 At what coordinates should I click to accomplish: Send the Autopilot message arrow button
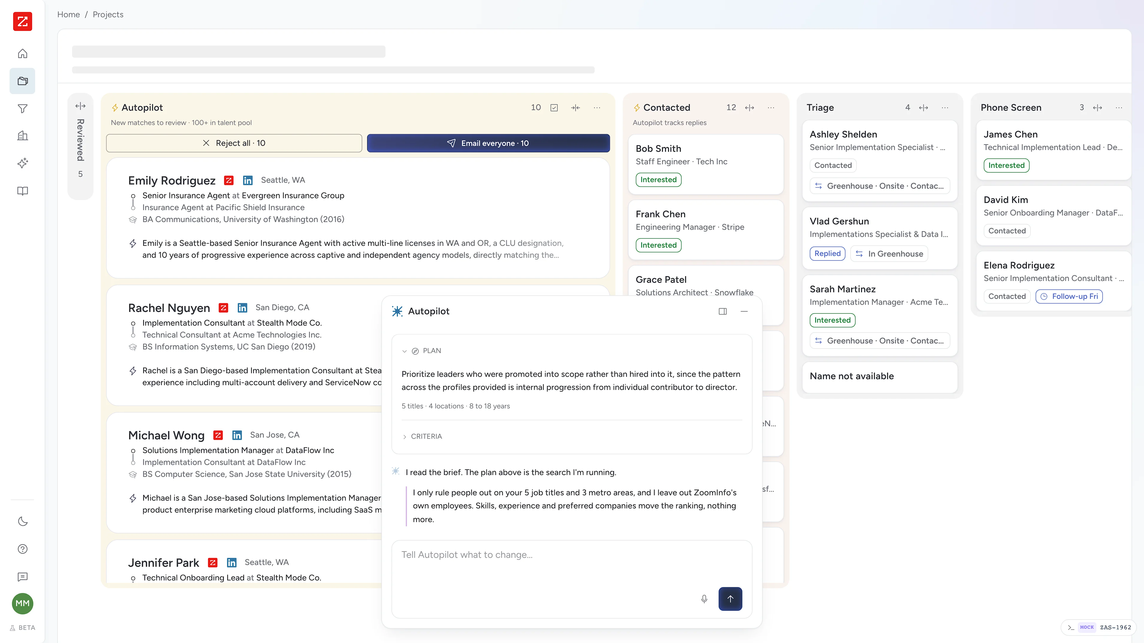click(730, 599)
